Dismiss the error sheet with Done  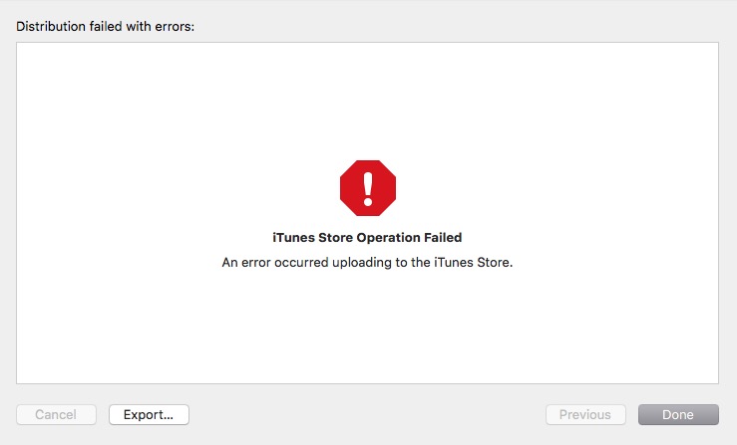[x=678, y=414]
